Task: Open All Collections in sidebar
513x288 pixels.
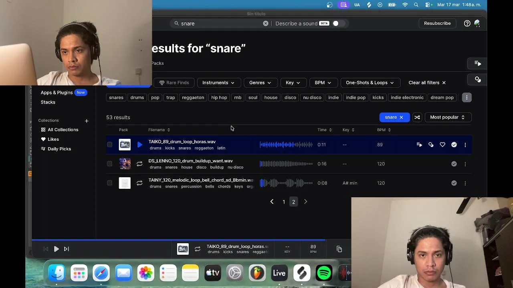Action: (60, 130)
